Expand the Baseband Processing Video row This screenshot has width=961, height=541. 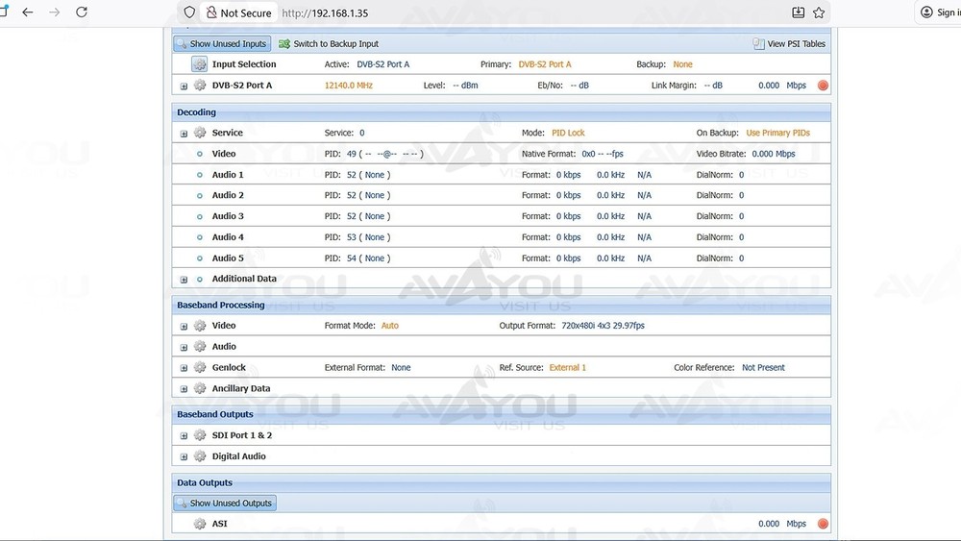point(184,327)
